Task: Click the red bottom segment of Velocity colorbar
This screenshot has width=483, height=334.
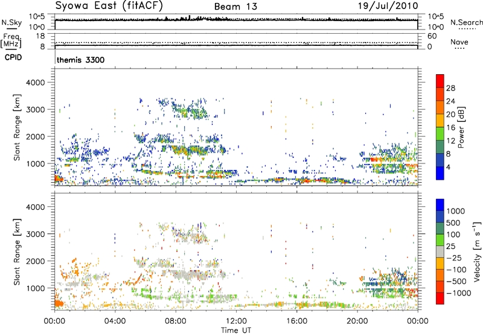Action: tap(440, 298)
